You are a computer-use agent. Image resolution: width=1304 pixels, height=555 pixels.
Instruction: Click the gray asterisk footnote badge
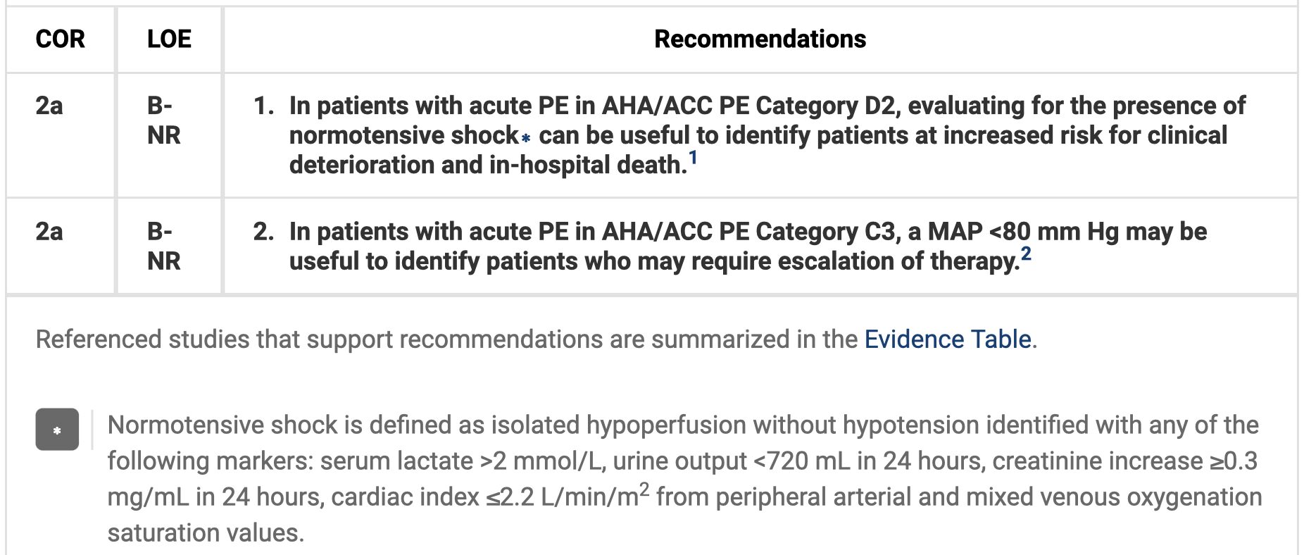(x=57, y=430)
